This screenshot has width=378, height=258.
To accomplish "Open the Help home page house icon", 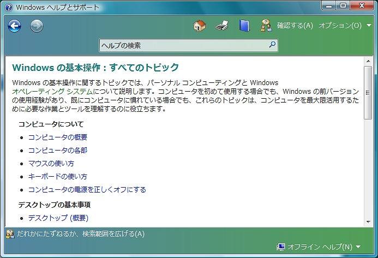I will (x=200, y=26).
